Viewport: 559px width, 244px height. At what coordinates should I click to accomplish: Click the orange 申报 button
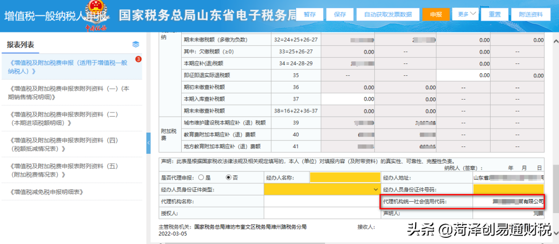point(435,14)
